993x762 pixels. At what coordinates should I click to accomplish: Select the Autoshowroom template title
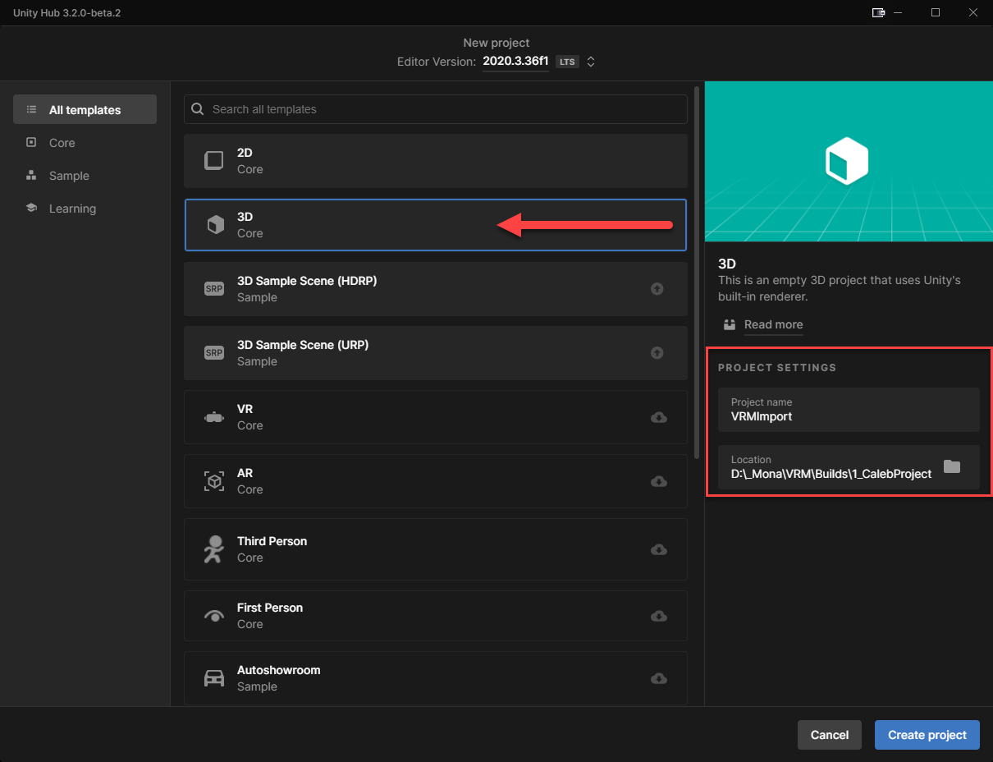pos(278,670)
